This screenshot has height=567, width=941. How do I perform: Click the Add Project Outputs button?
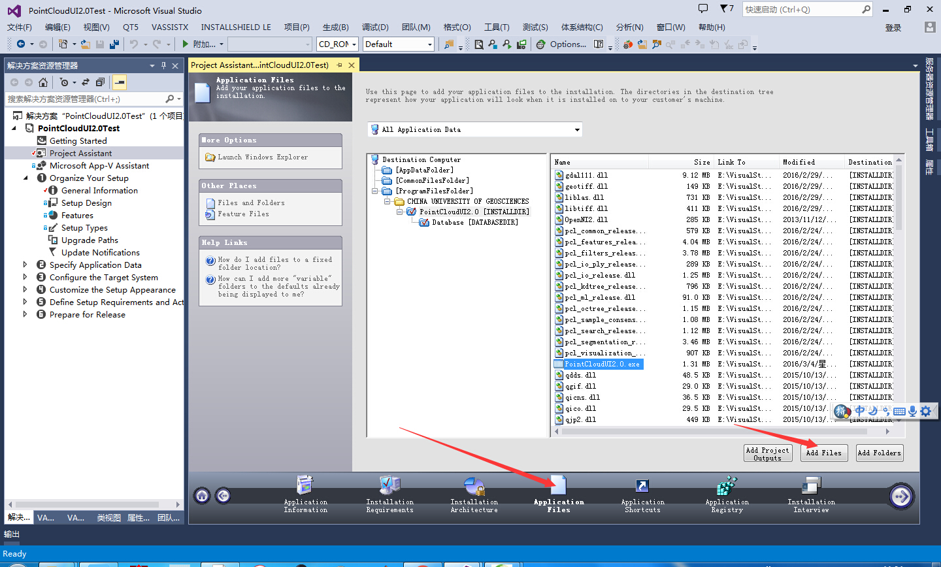pos(768,453)
